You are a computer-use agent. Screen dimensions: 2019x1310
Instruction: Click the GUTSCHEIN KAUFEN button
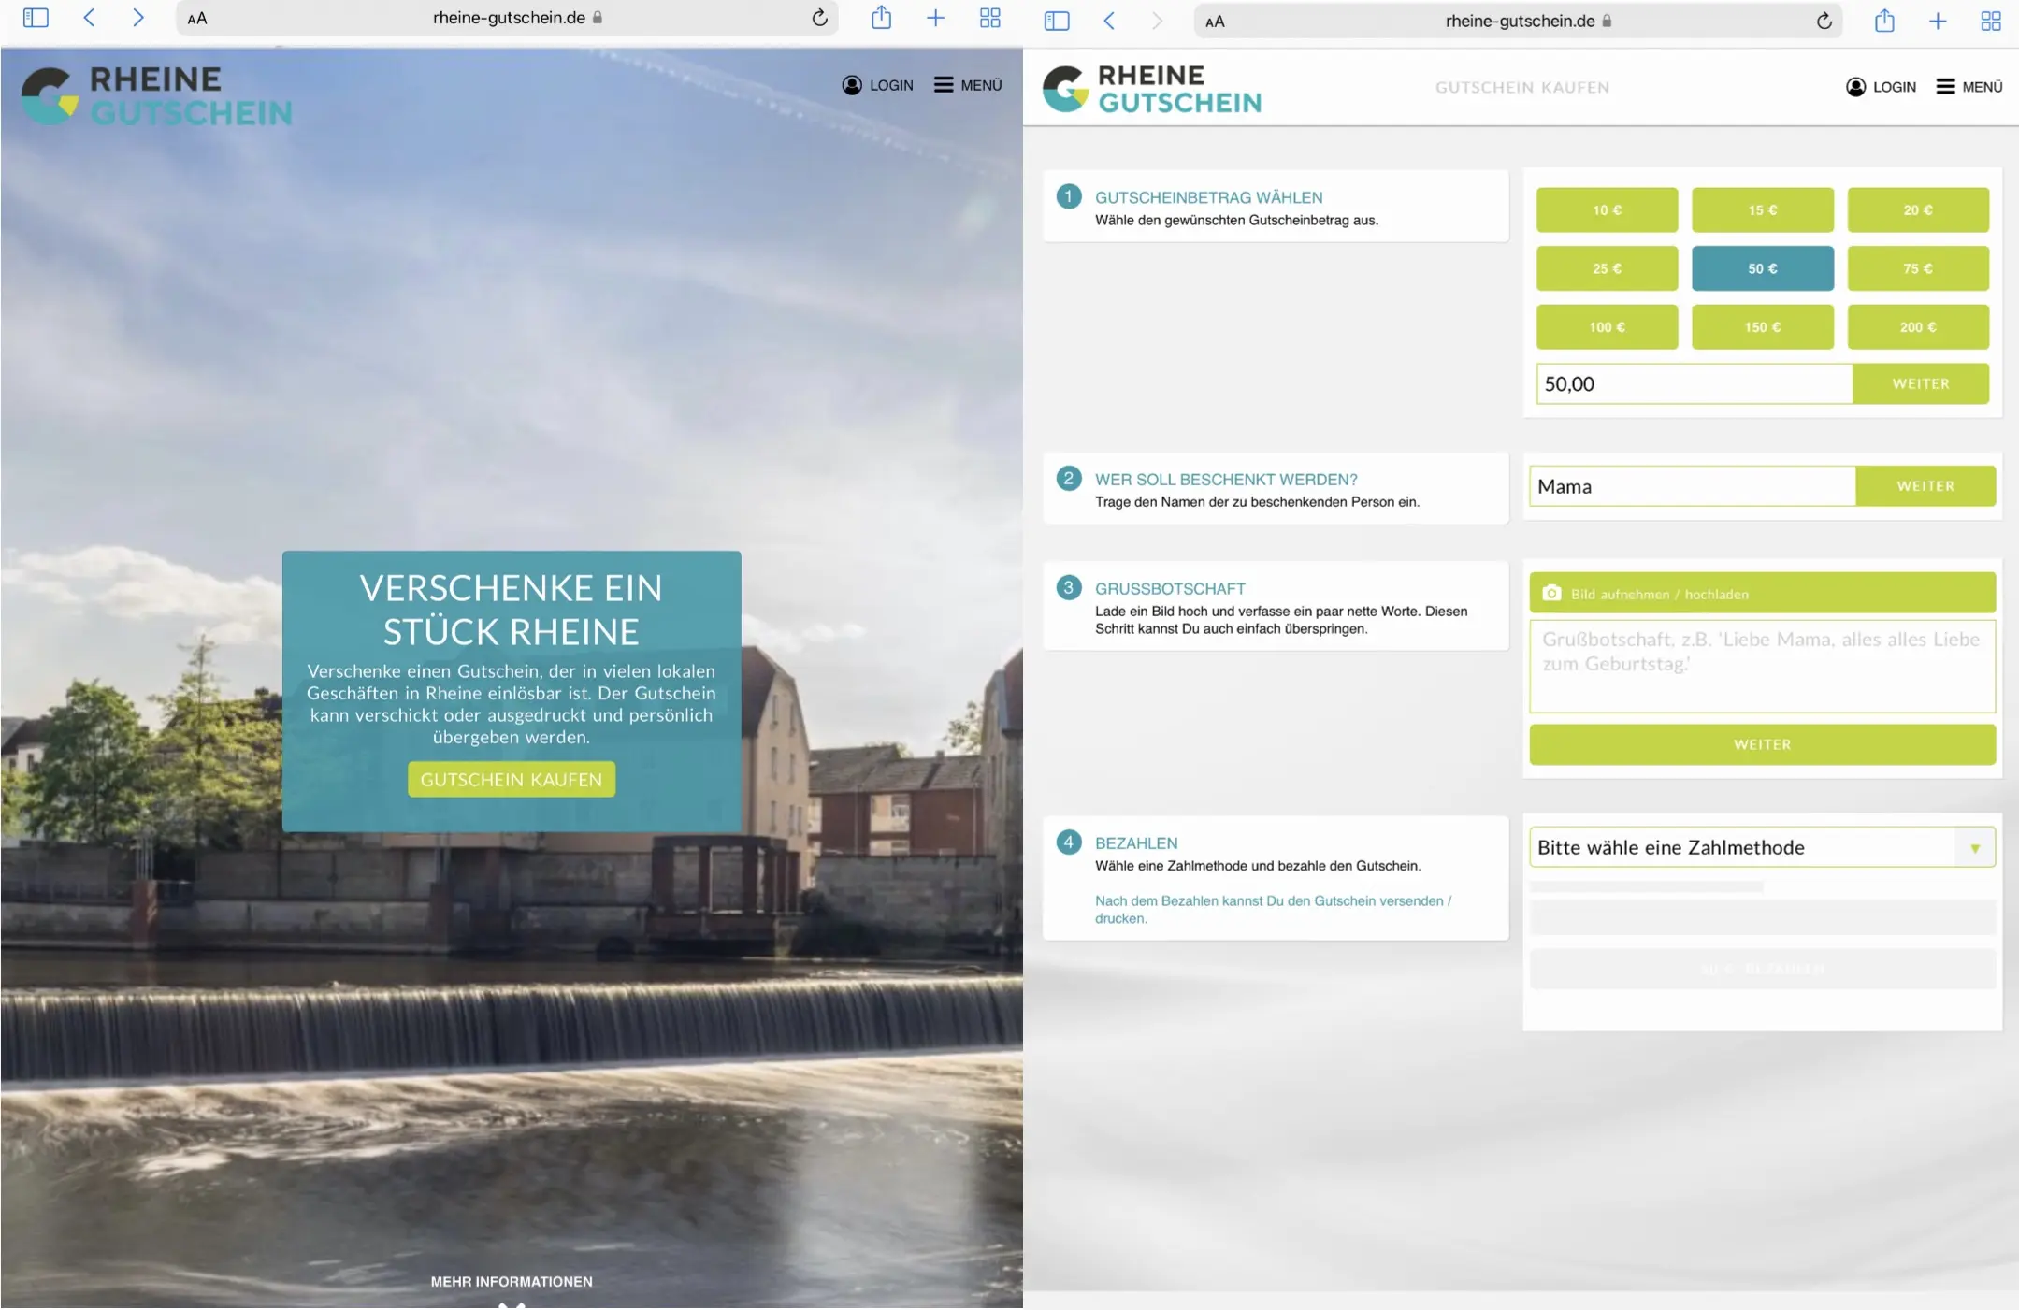pyautogui.click(x=512, y=779)
